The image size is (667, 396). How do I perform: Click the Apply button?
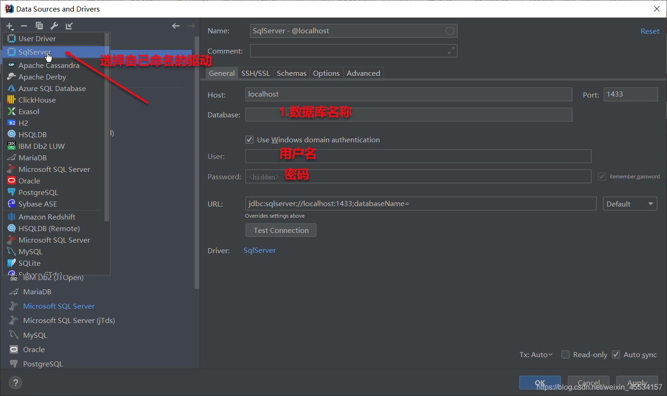coord(637,383)
